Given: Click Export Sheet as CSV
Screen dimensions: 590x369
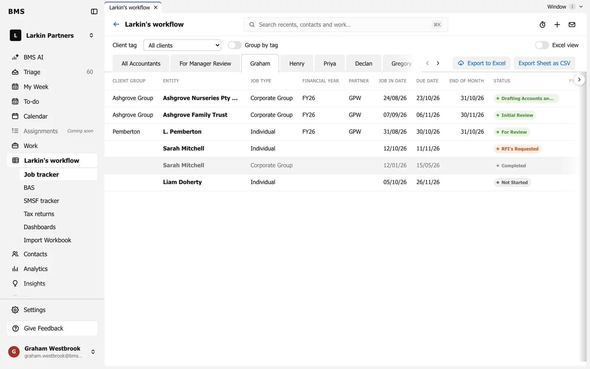Looking at the screenshot, I should [x=545, y=63].
